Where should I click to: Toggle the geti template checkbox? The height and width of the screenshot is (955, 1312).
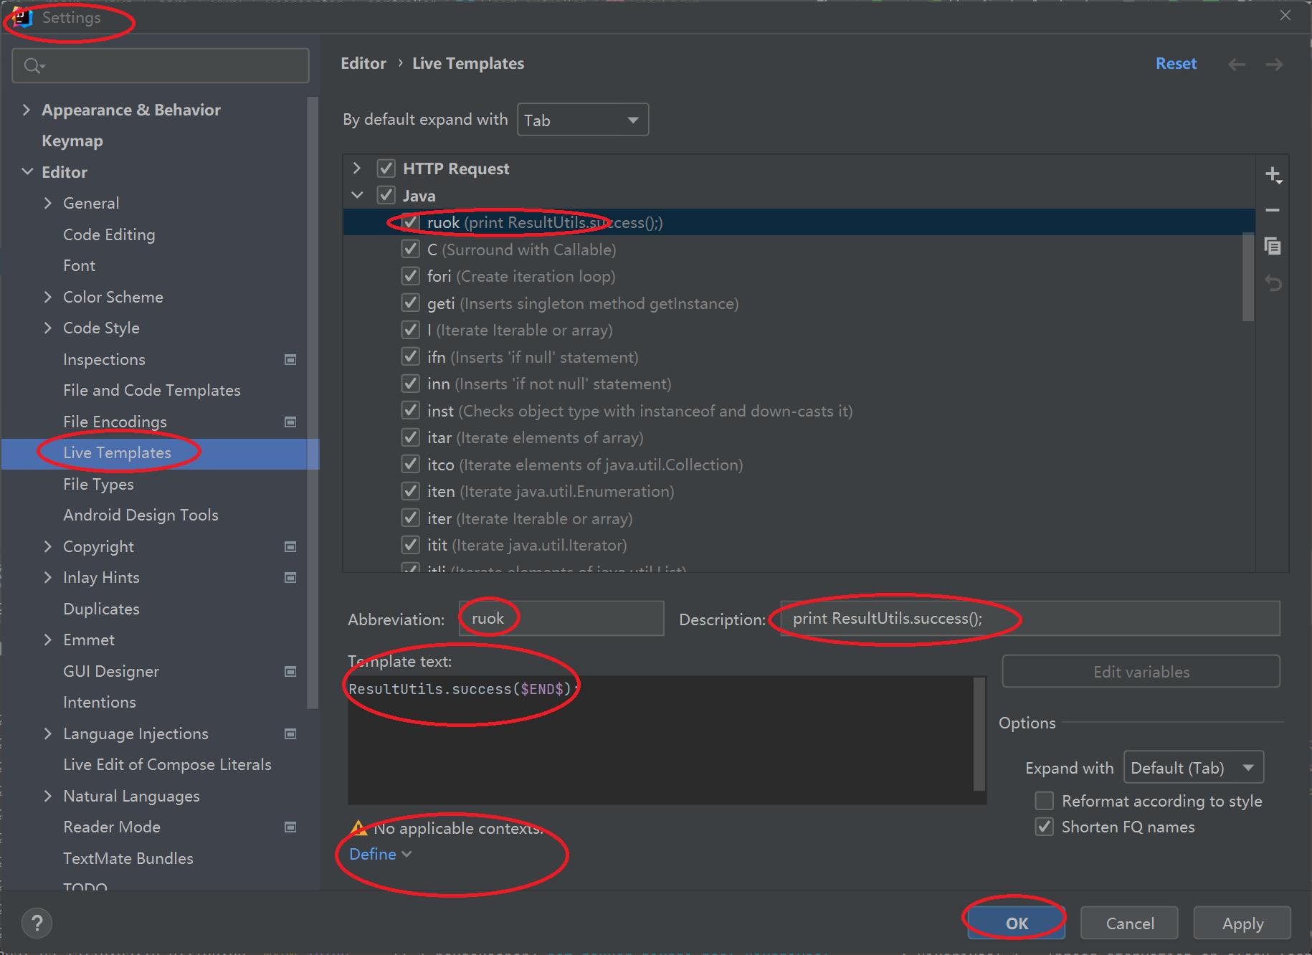(410, 303)
